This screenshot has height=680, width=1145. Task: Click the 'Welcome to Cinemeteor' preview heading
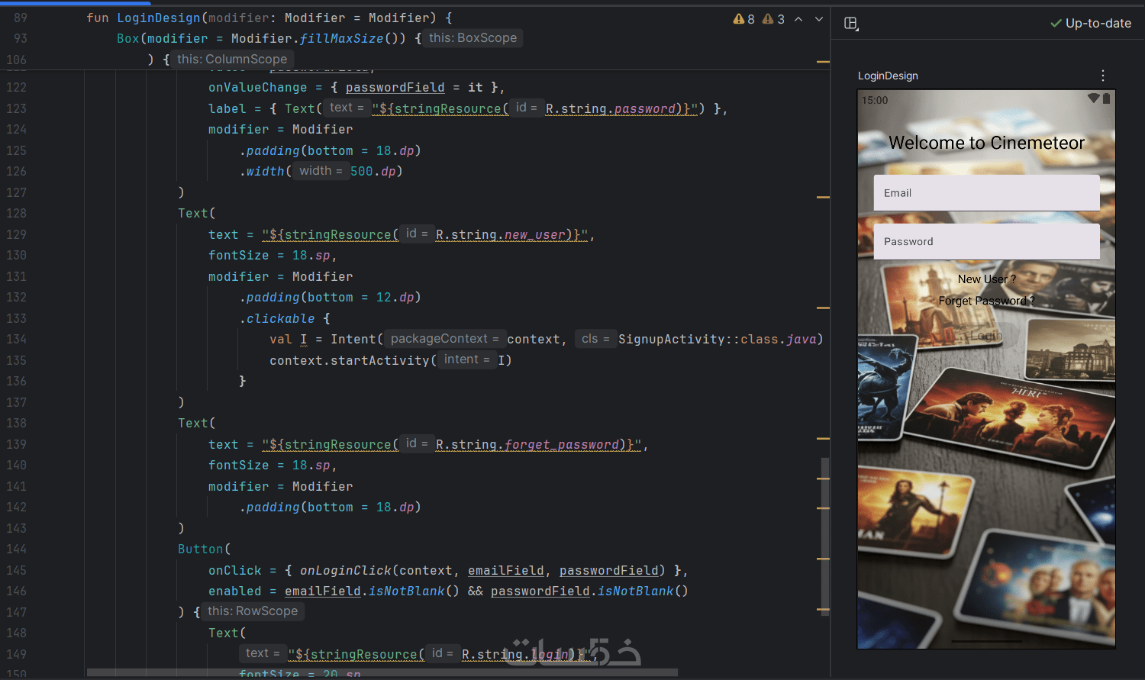[987, 143]
